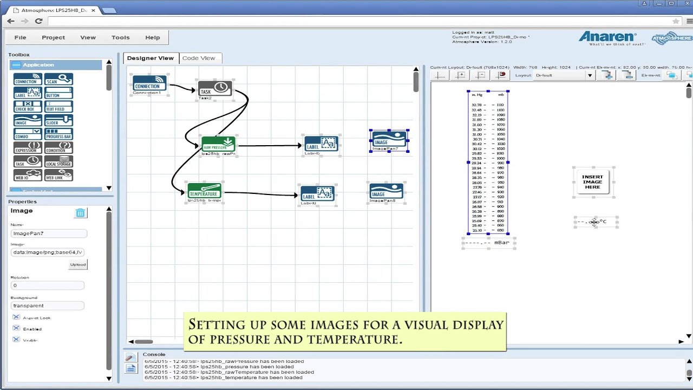Select the Connection toolbox element
Viewport: 693px width, 390px height.
(28, 79)
